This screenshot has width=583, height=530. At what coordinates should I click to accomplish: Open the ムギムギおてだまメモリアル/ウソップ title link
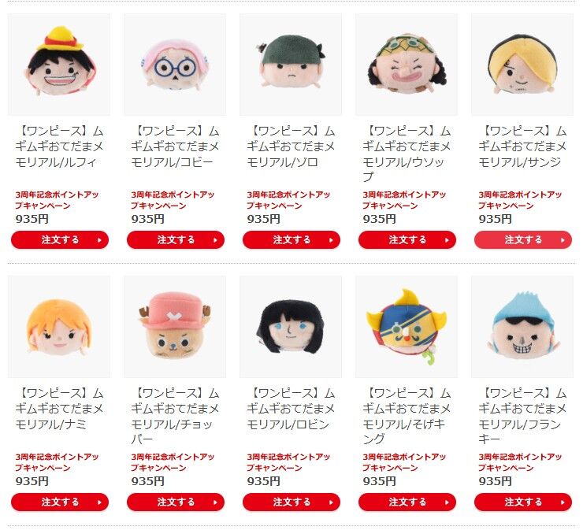tap(407, 154)
